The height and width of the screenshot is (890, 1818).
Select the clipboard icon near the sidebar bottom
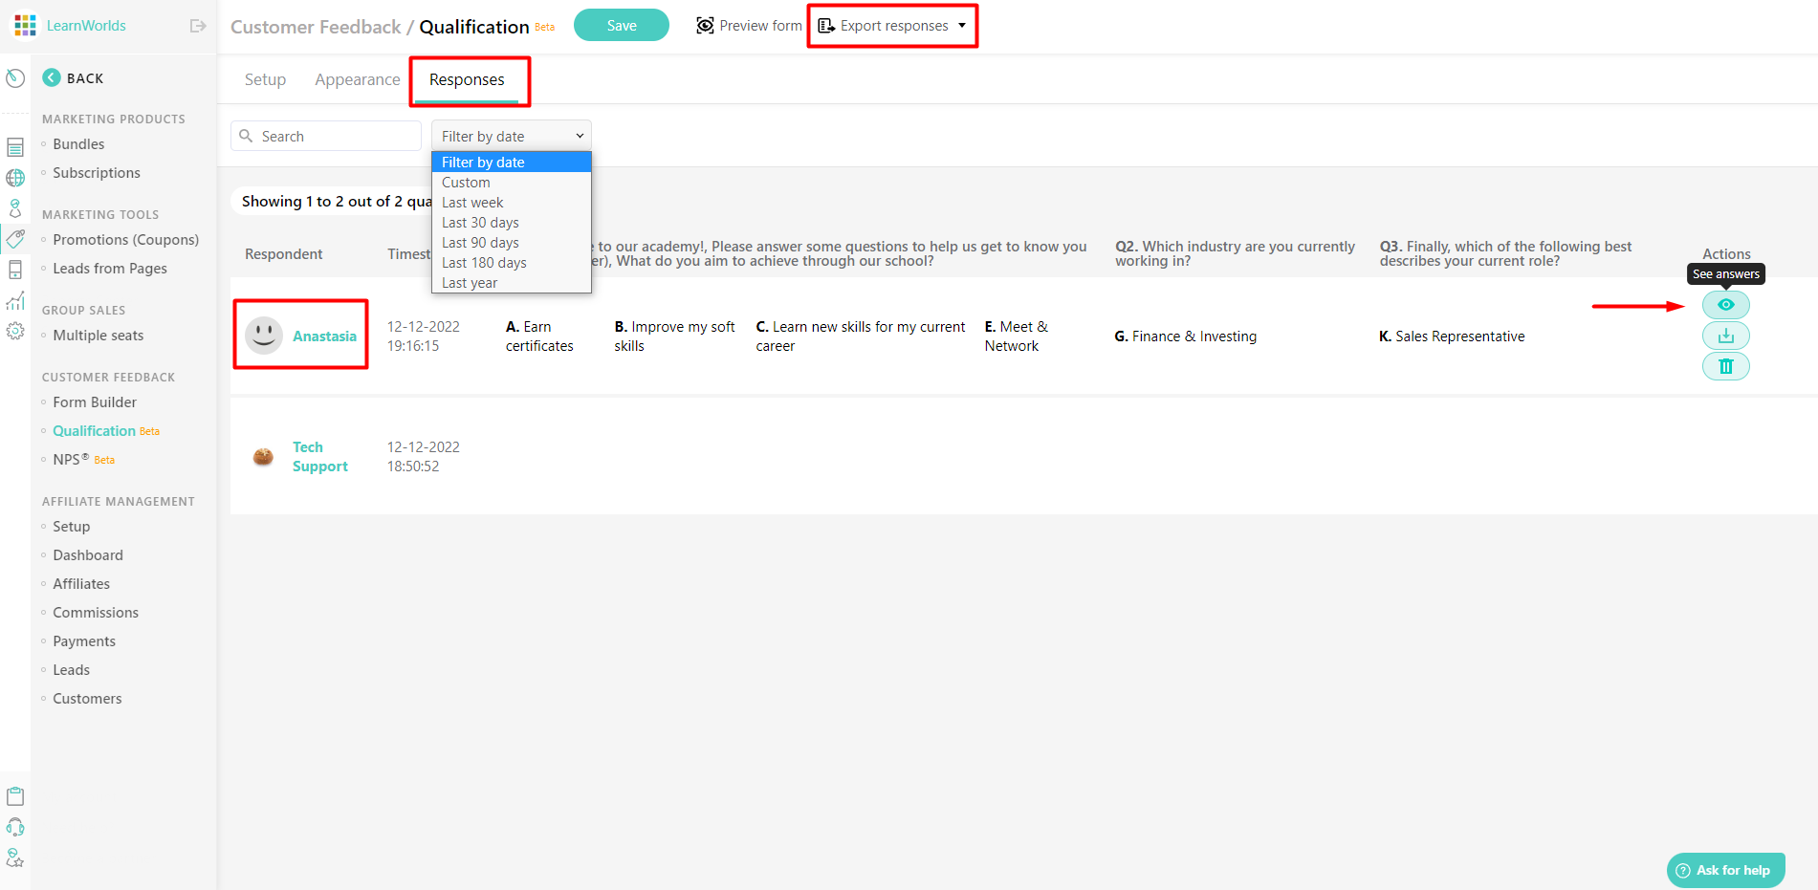click(x=15, y=795)
